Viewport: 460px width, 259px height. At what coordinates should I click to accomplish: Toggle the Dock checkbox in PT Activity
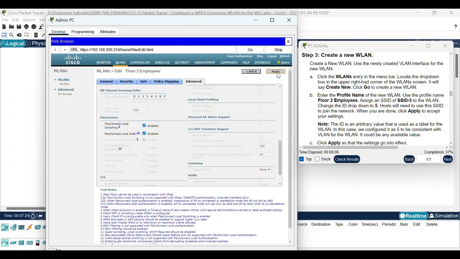coord(317,159)
